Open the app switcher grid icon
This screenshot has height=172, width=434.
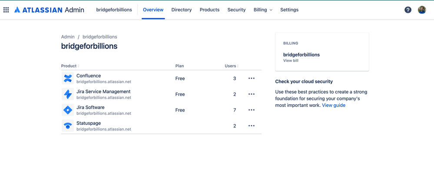pos(6,10)
